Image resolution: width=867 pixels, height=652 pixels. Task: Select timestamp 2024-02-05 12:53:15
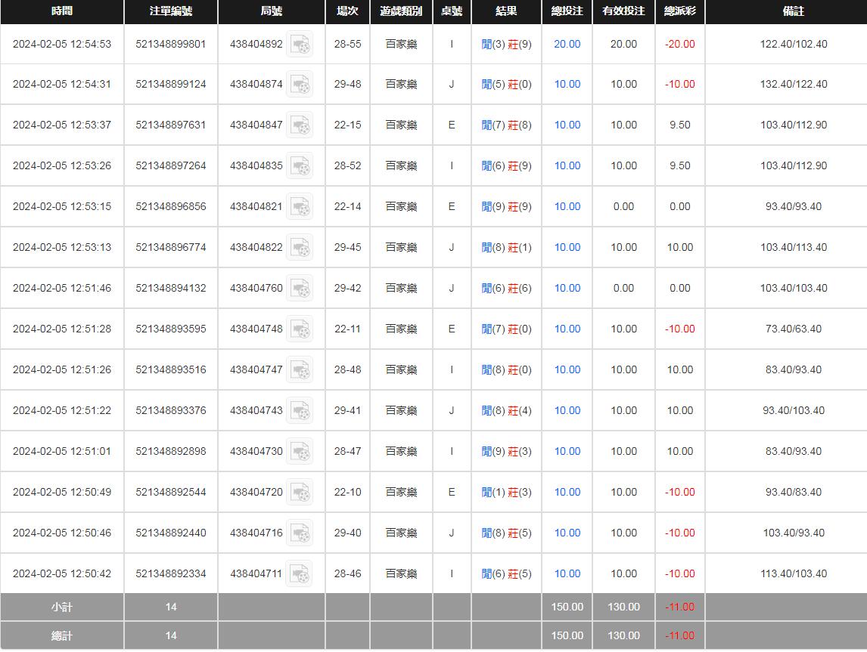click(x=62, y=206)
